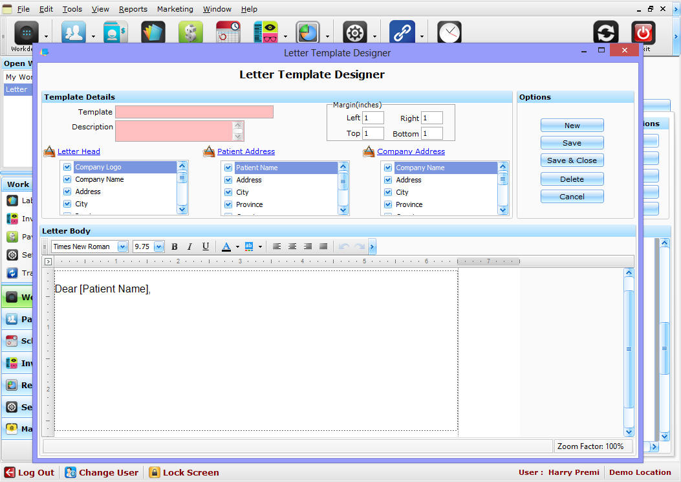Expand the font color dropdown arrow
The width and height of the screenshot is (681, 482).
(x=237, y=246)
